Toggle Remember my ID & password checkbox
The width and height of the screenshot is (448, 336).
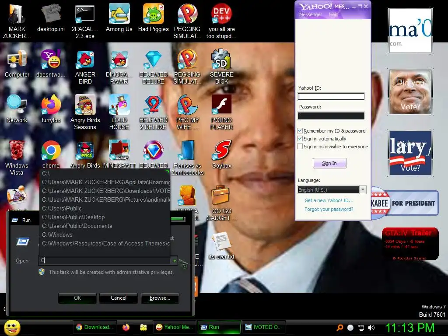pyautogui.click(x=300, y=130)
